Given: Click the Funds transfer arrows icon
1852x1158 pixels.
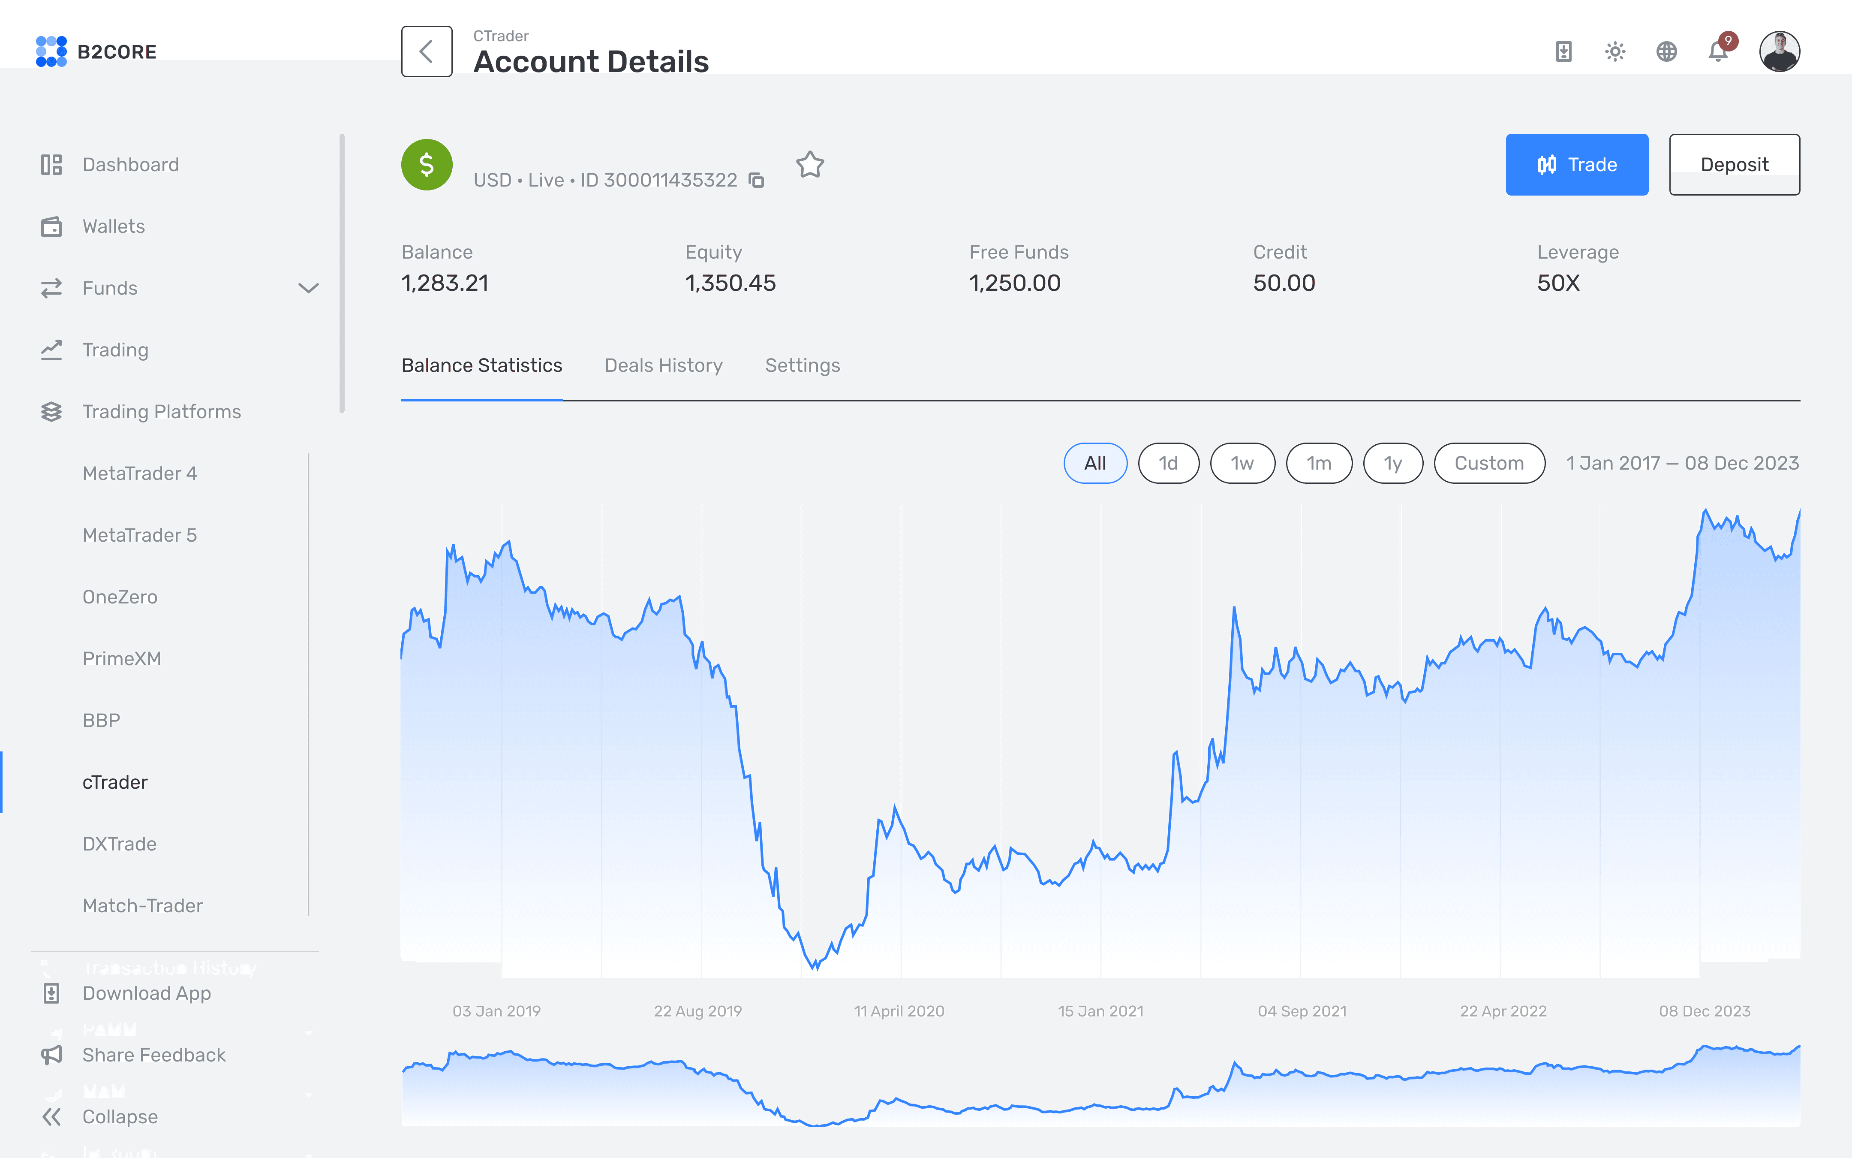Looking at the screenshot, I should click(51, 288).
